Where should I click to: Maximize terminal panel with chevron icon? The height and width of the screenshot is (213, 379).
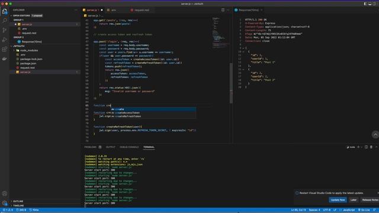point(377,147)
